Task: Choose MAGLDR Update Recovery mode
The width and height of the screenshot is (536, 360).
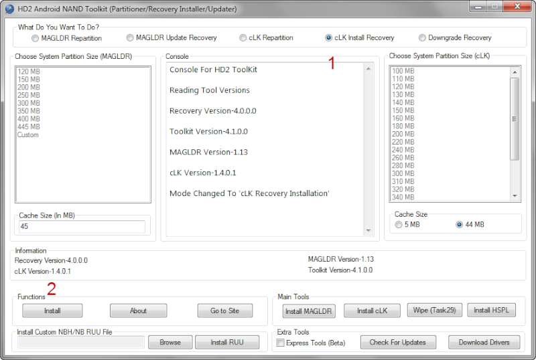Action: tap(172, 37)
